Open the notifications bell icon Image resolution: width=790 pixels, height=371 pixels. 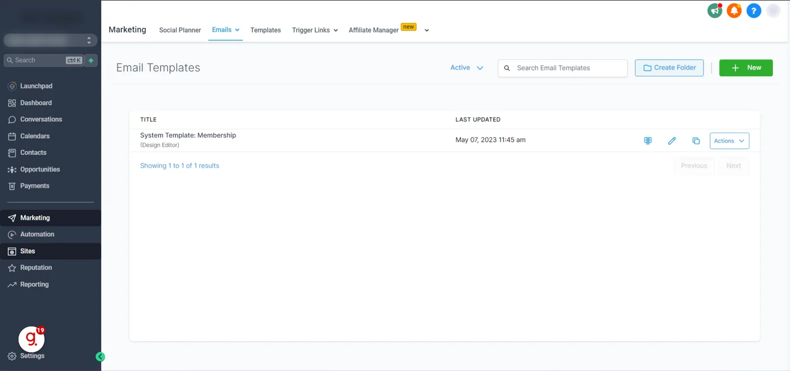[x=734, y=10]
